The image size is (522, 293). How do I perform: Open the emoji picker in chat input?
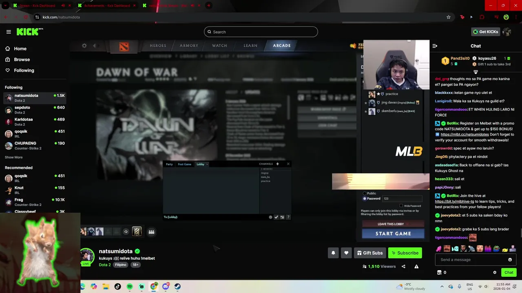pyautogui.click(x=510, y=260)
